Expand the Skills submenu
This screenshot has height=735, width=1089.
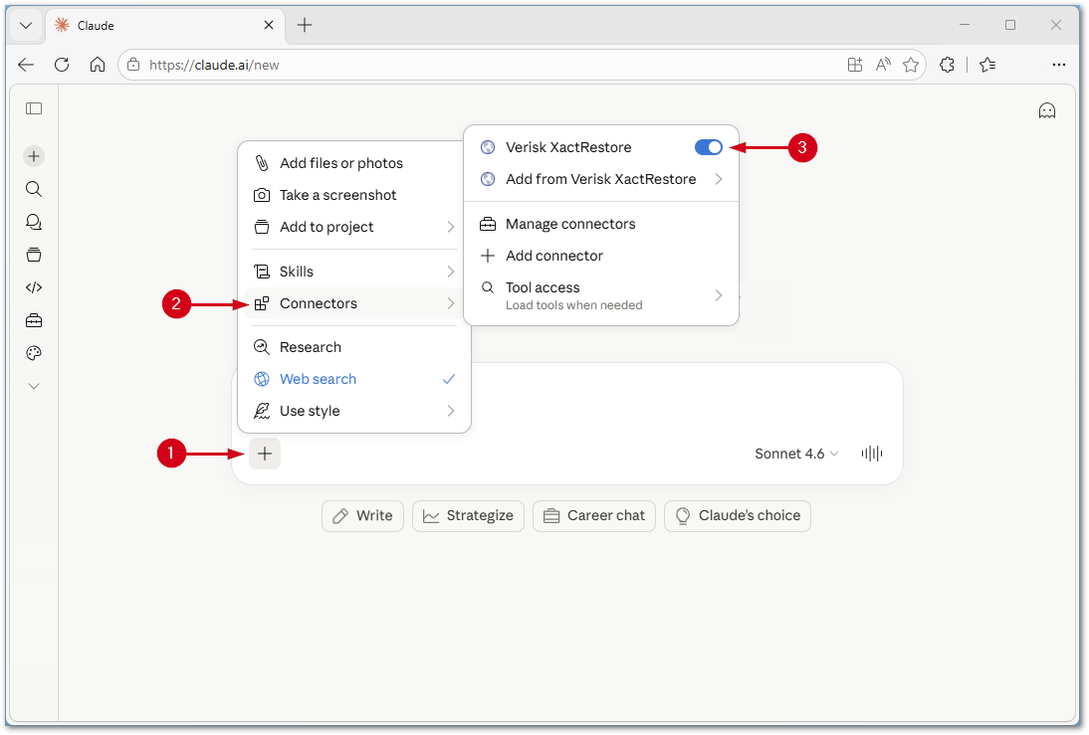coord(354,272)
